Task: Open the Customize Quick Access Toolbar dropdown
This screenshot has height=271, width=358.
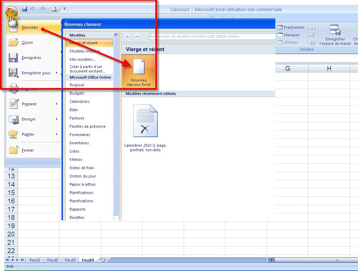Action: [64, 9]
